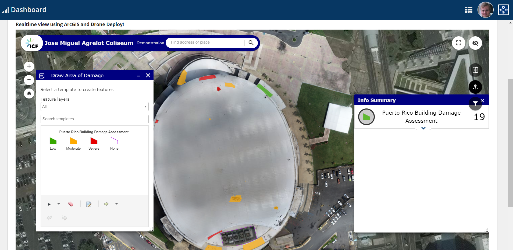Open the Info Summary filter funnel
The height and width of the screenshot is (250, 513).
[475, 103]
